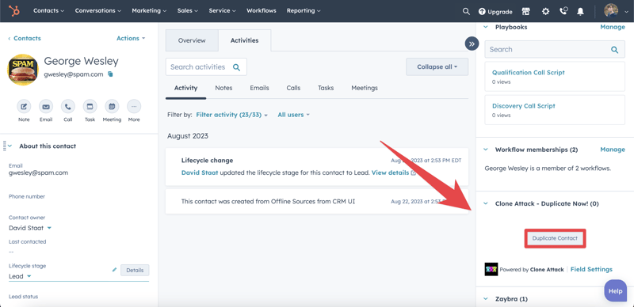Click the George Wesley SPAM avatar
The width and height of the screenshot is (634, 307).
point(23,70)
